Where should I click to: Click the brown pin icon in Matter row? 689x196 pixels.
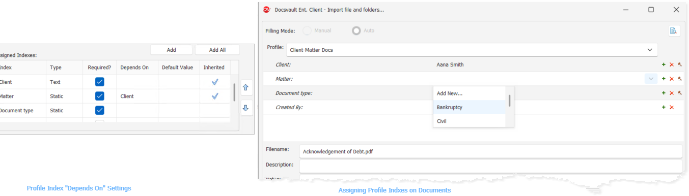coord(679,79)
